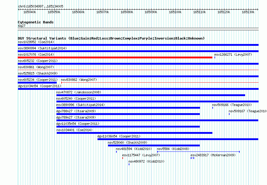
Task: Click the red esv1175447 (Levy2007) marker
Action: coord(123,158)
